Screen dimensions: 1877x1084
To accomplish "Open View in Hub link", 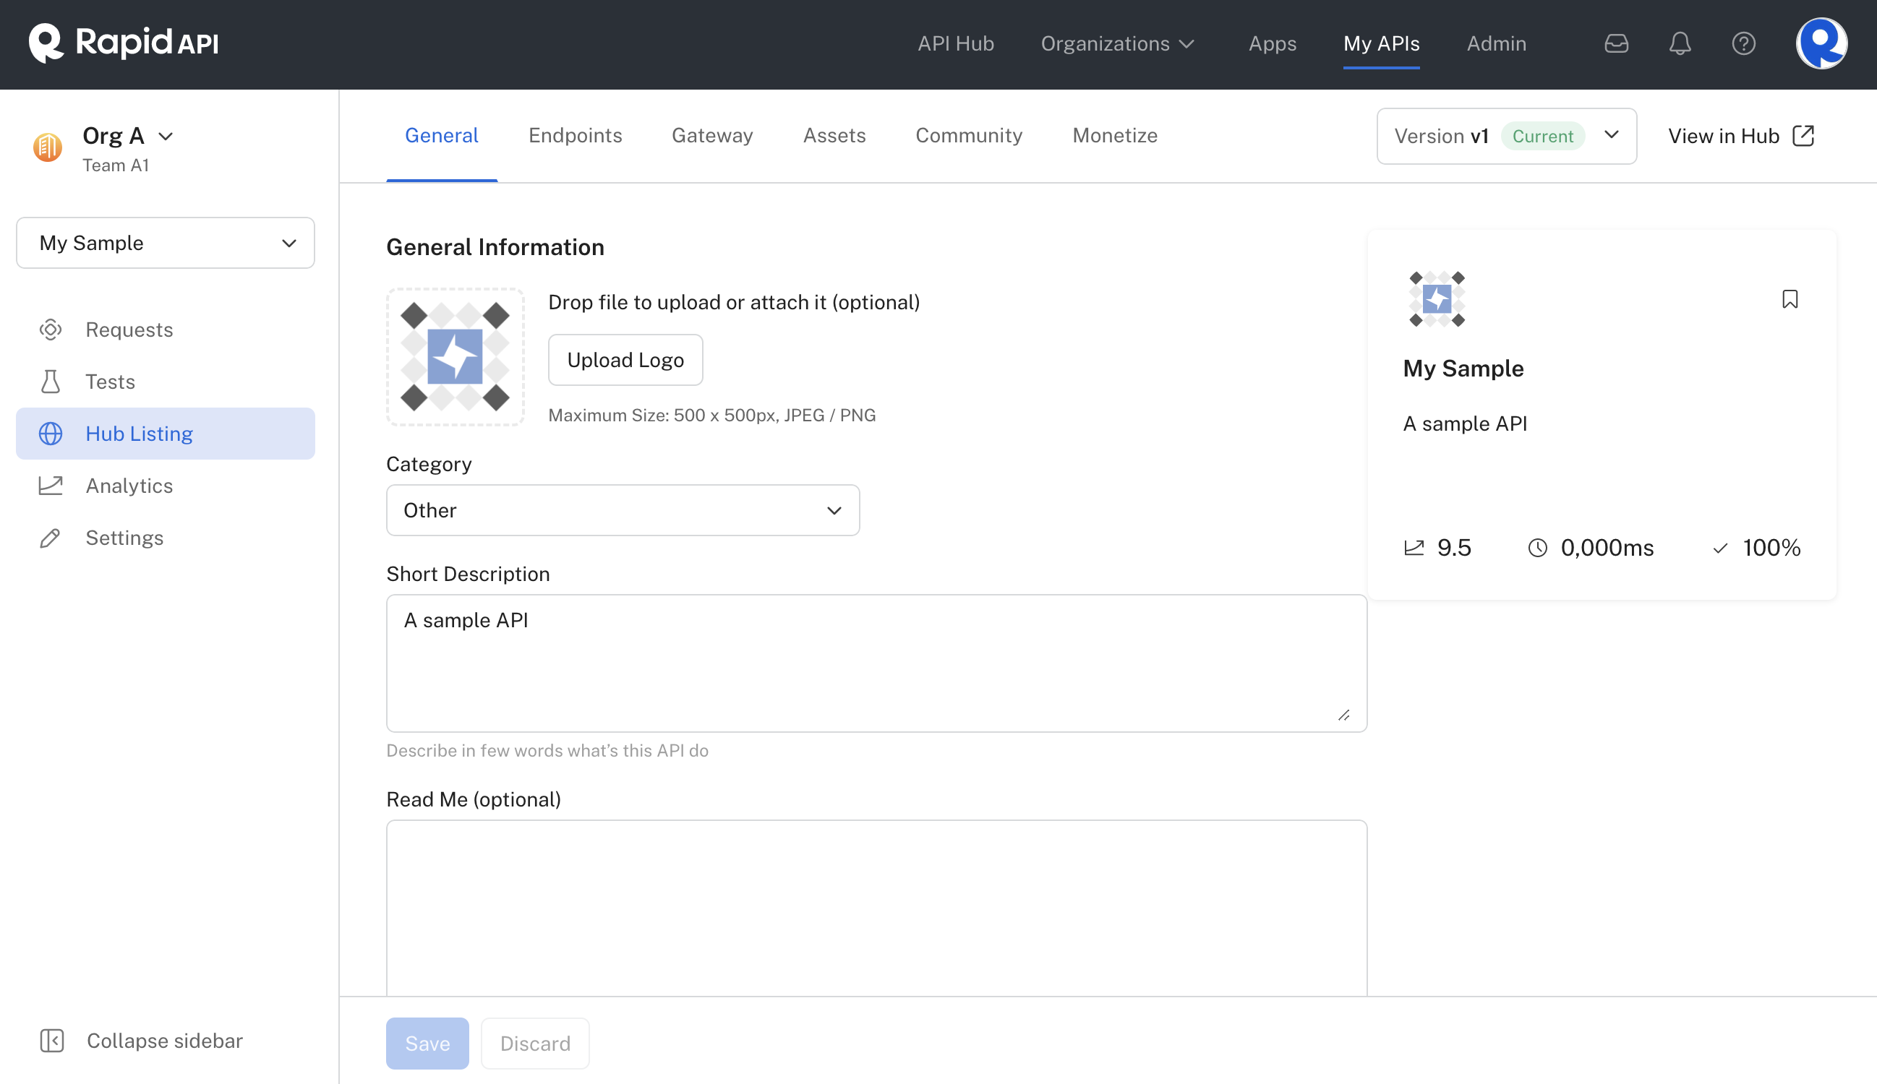I will (1740, 137).
